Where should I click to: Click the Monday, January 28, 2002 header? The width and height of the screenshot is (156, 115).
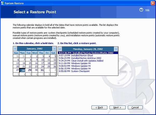(x=88, y=49)
